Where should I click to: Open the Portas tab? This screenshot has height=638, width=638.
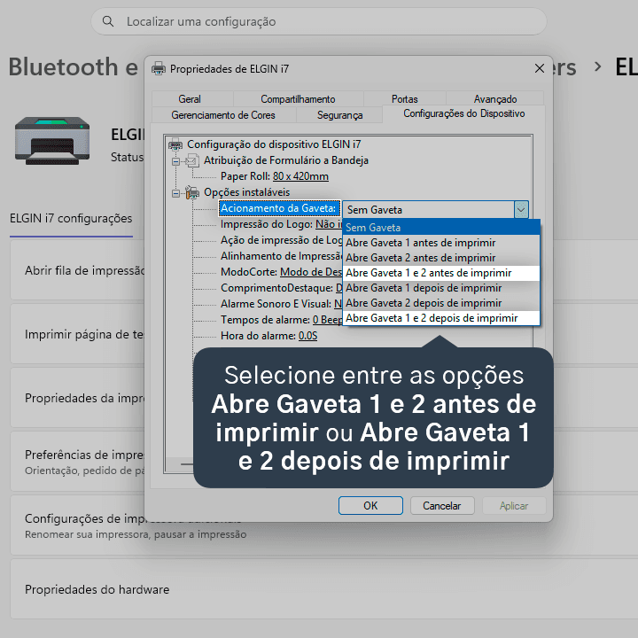[x=404, y=99]
